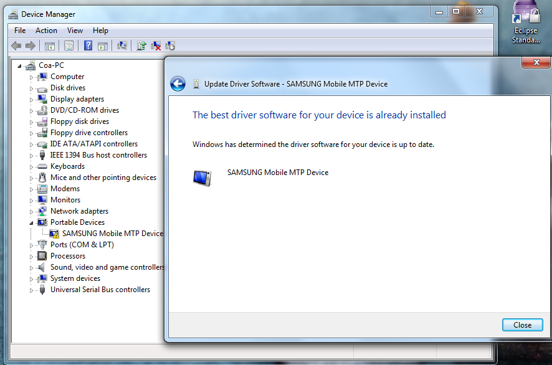Select the Network adapters icon
Image resolution: width=552 pixels, height=365 pixels.
point(42,211)
